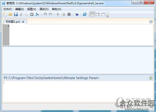Launch PowerShell.exe from the blue console icon
The image size is (156, 112).
click(85, 15)
